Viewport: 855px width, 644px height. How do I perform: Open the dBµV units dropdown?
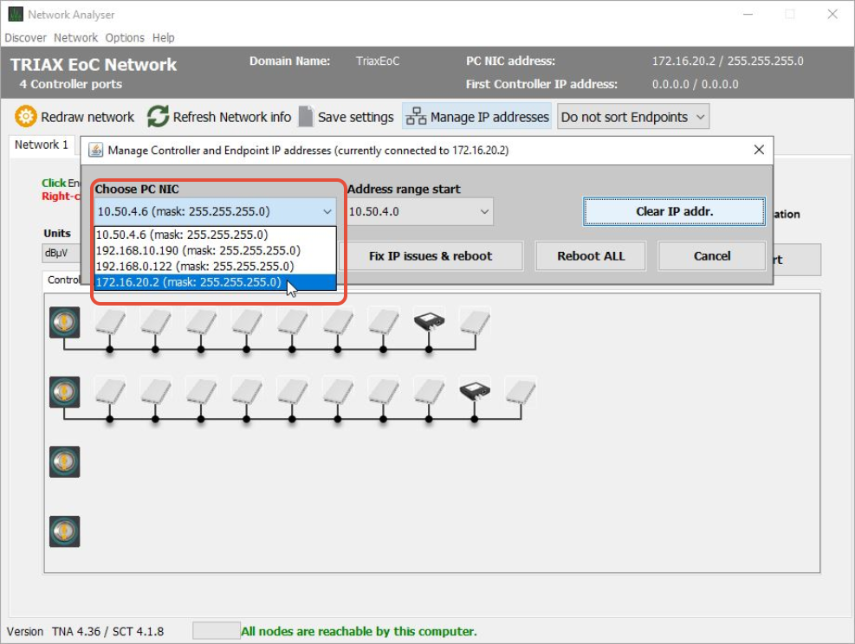pyautogui.click(x=61, y=254)
